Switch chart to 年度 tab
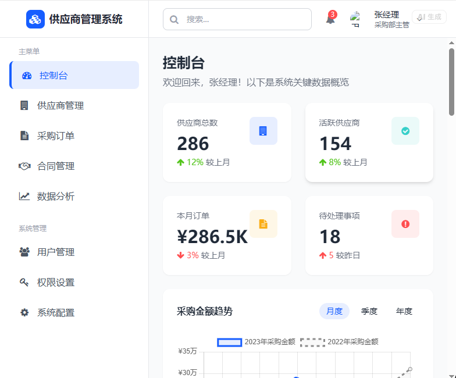This screenshot has height=378, width=456. 404,311
